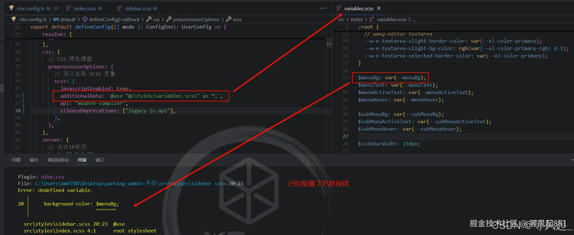Close the variables.scss tab
Screen dimensions: 574x235
pyautogui.click(x=379, y=8)
